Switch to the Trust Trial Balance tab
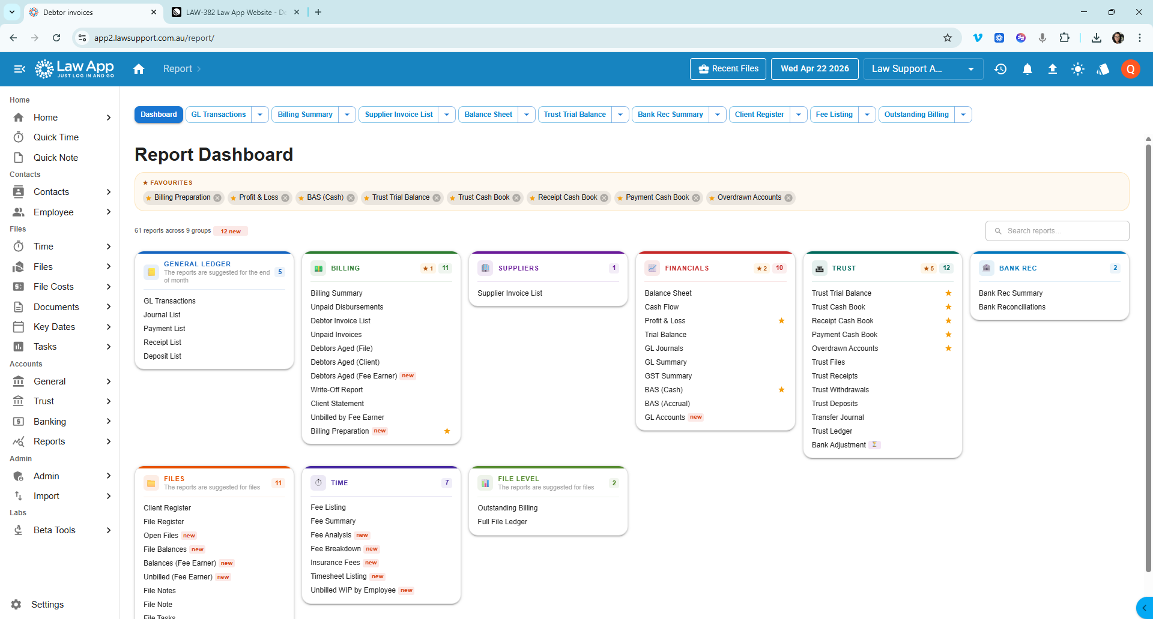Viewport: 1153px width, 619px height. coord(575,115)
